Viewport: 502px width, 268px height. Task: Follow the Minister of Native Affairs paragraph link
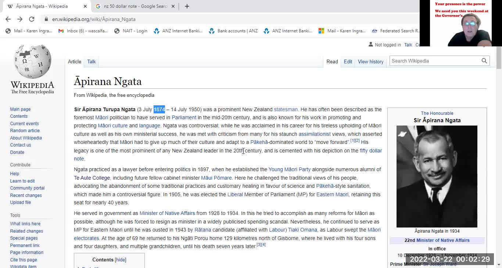[x=167, y=213]
